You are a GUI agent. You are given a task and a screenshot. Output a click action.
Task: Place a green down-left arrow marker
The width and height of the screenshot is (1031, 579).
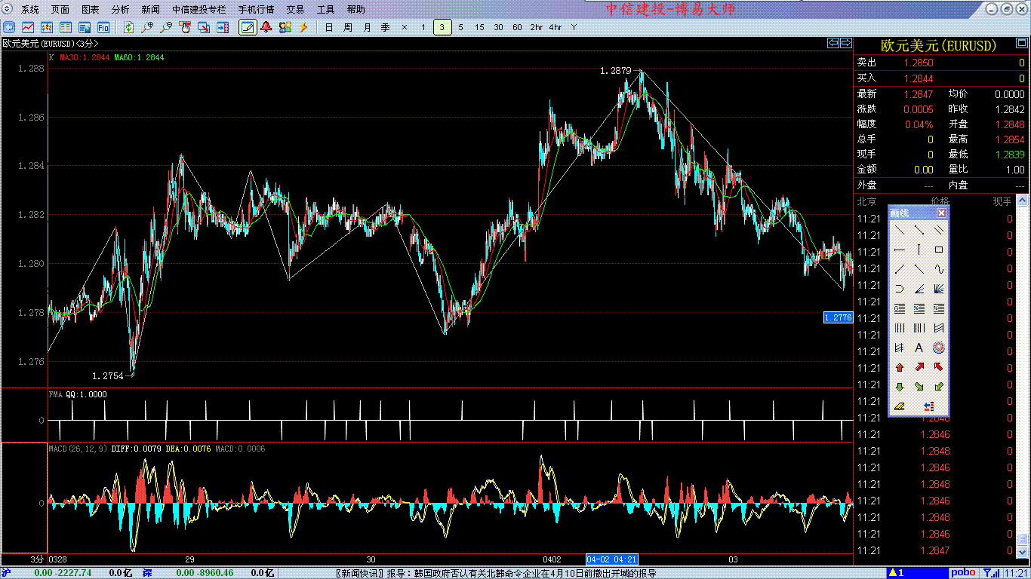click(939, 387)
